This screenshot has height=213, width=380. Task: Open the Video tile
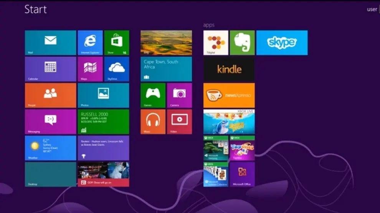(x=179, y=121)
